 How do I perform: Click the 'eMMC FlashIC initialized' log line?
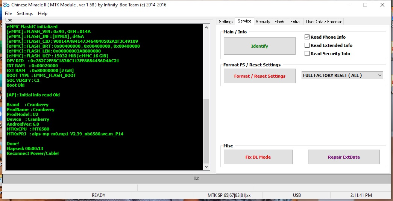pyautogui.click(x=32, y=27)
